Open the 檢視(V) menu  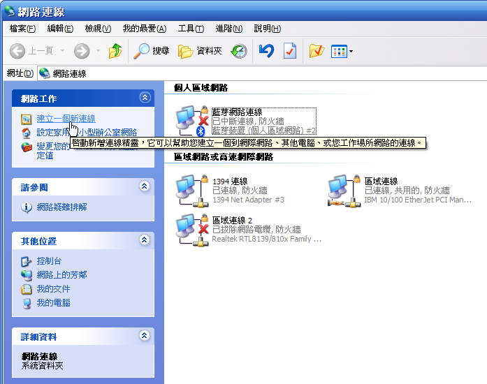pyautogui.click(x=98, y=29)
